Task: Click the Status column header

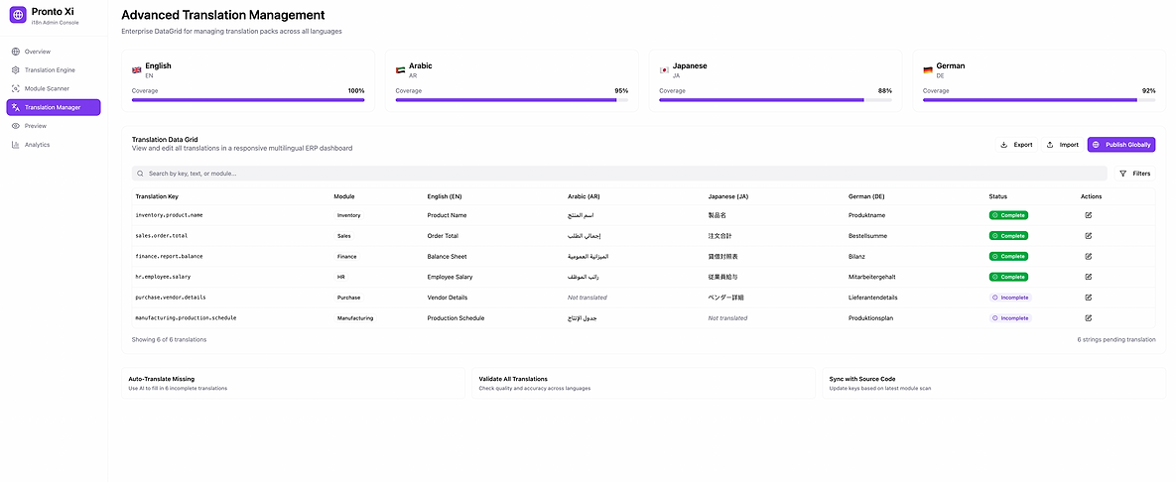Action: (x=997, y=196)
